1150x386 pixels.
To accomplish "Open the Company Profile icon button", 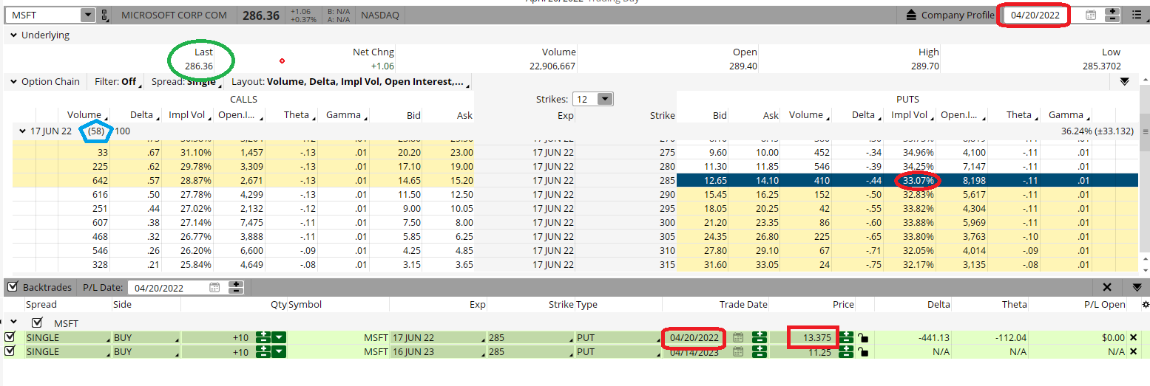I will (x=912, y=15).
